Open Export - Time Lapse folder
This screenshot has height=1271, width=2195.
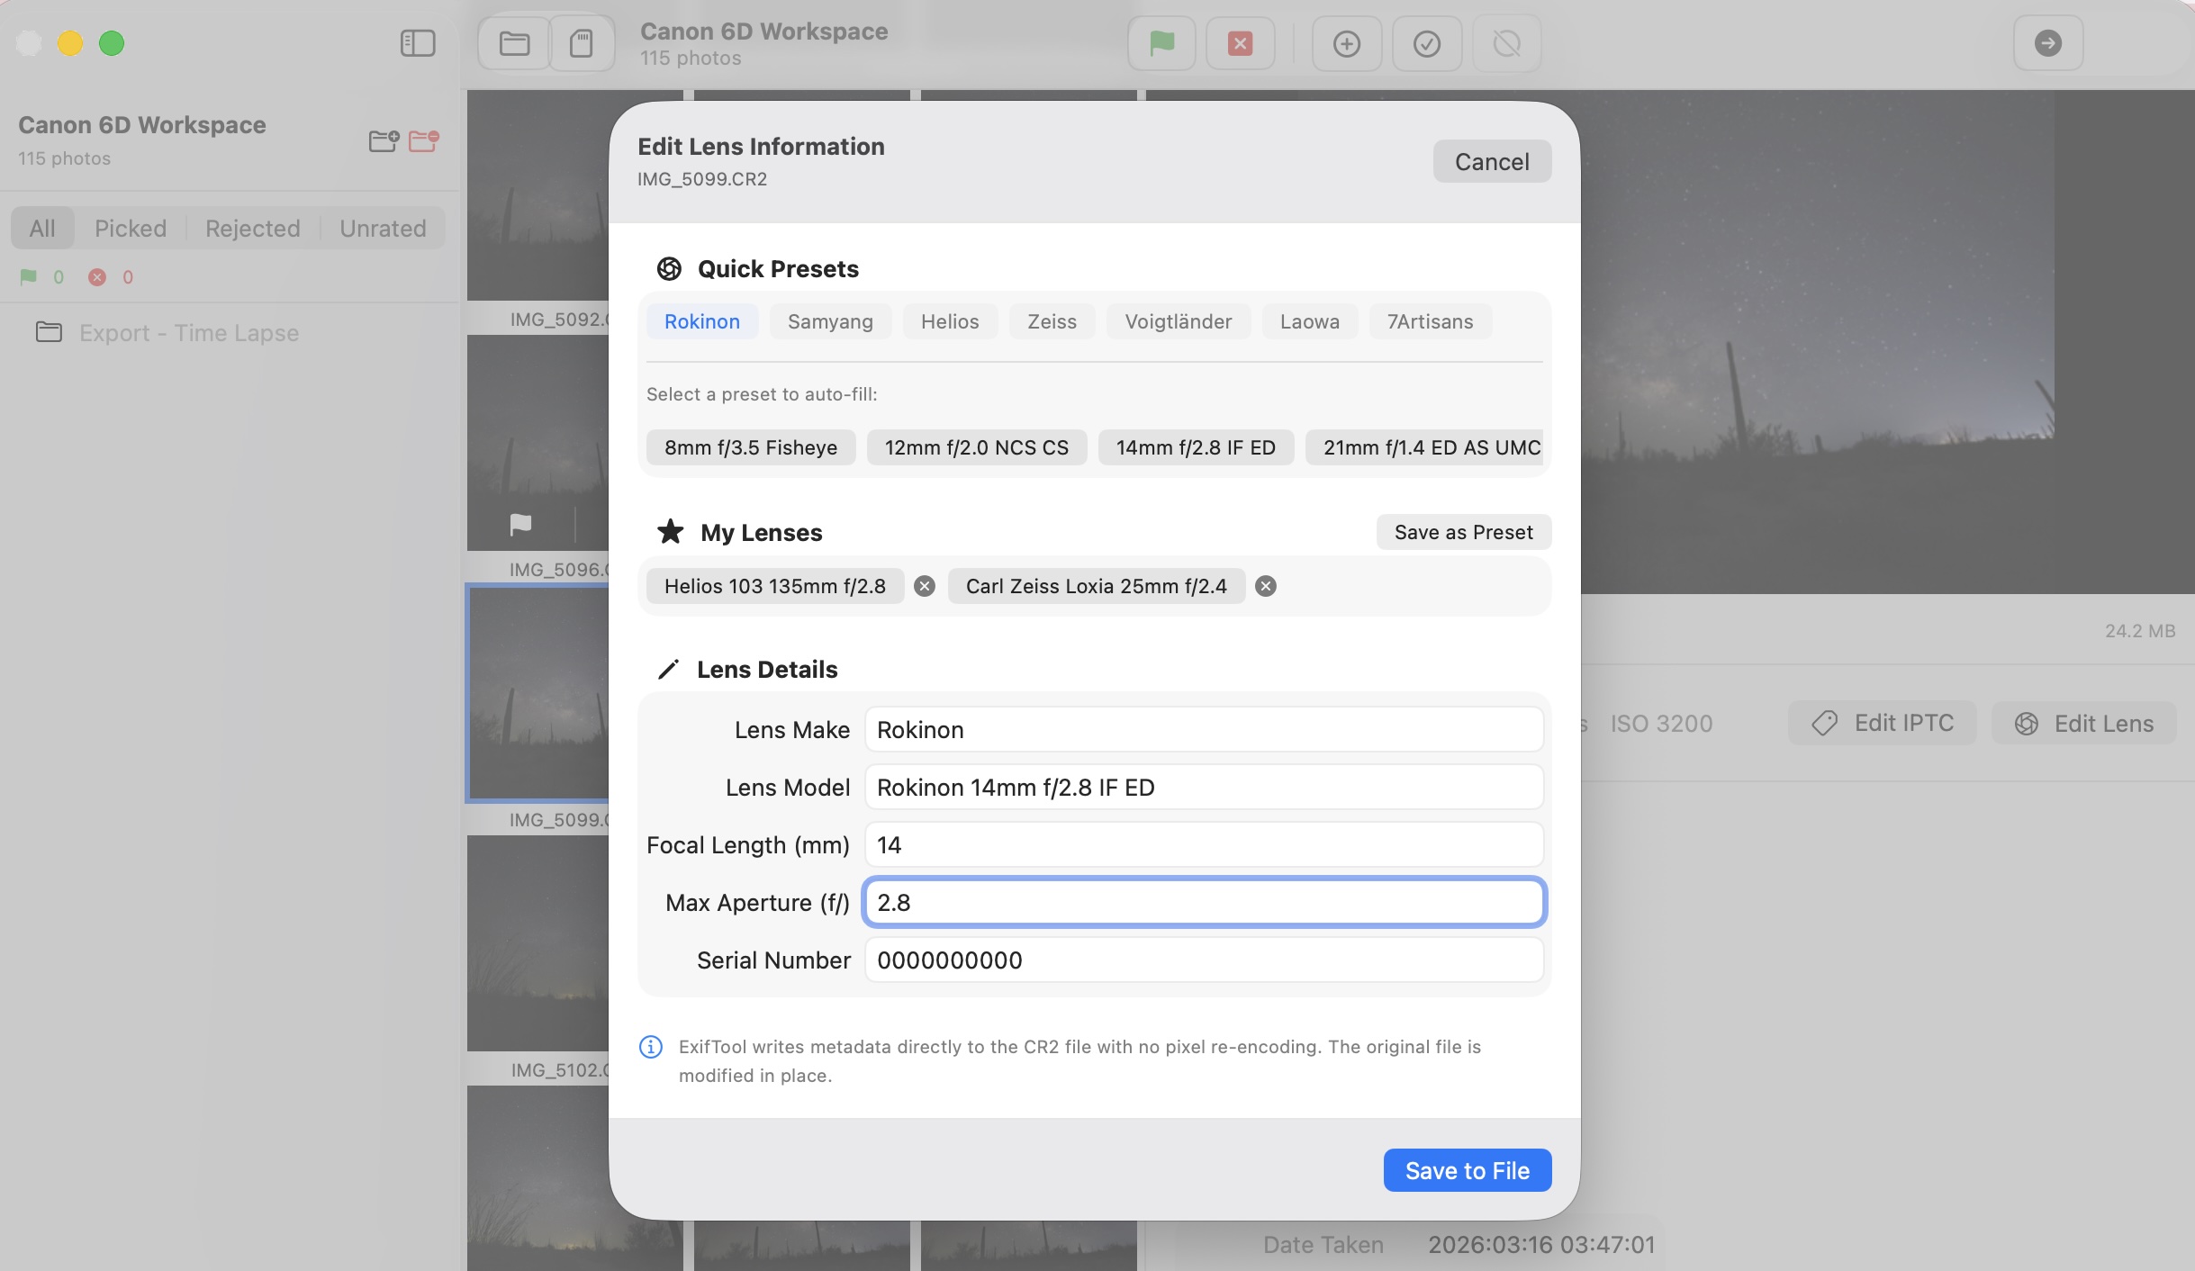pyautogui.click(x=167, y=332)
